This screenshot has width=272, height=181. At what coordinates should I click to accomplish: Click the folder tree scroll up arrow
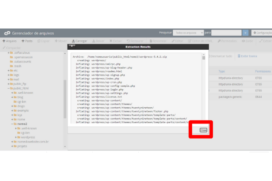click(65, 53)
